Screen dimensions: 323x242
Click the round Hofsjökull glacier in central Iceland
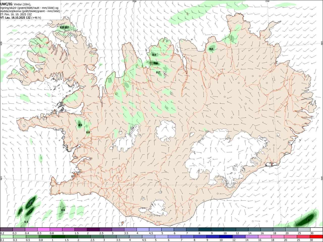(166, 131)
